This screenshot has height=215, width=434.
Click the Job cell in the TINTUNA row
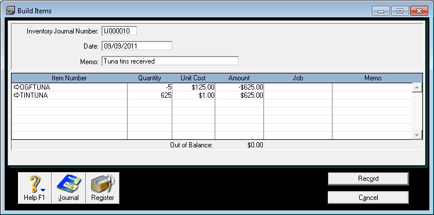click(x=298, y=95)
